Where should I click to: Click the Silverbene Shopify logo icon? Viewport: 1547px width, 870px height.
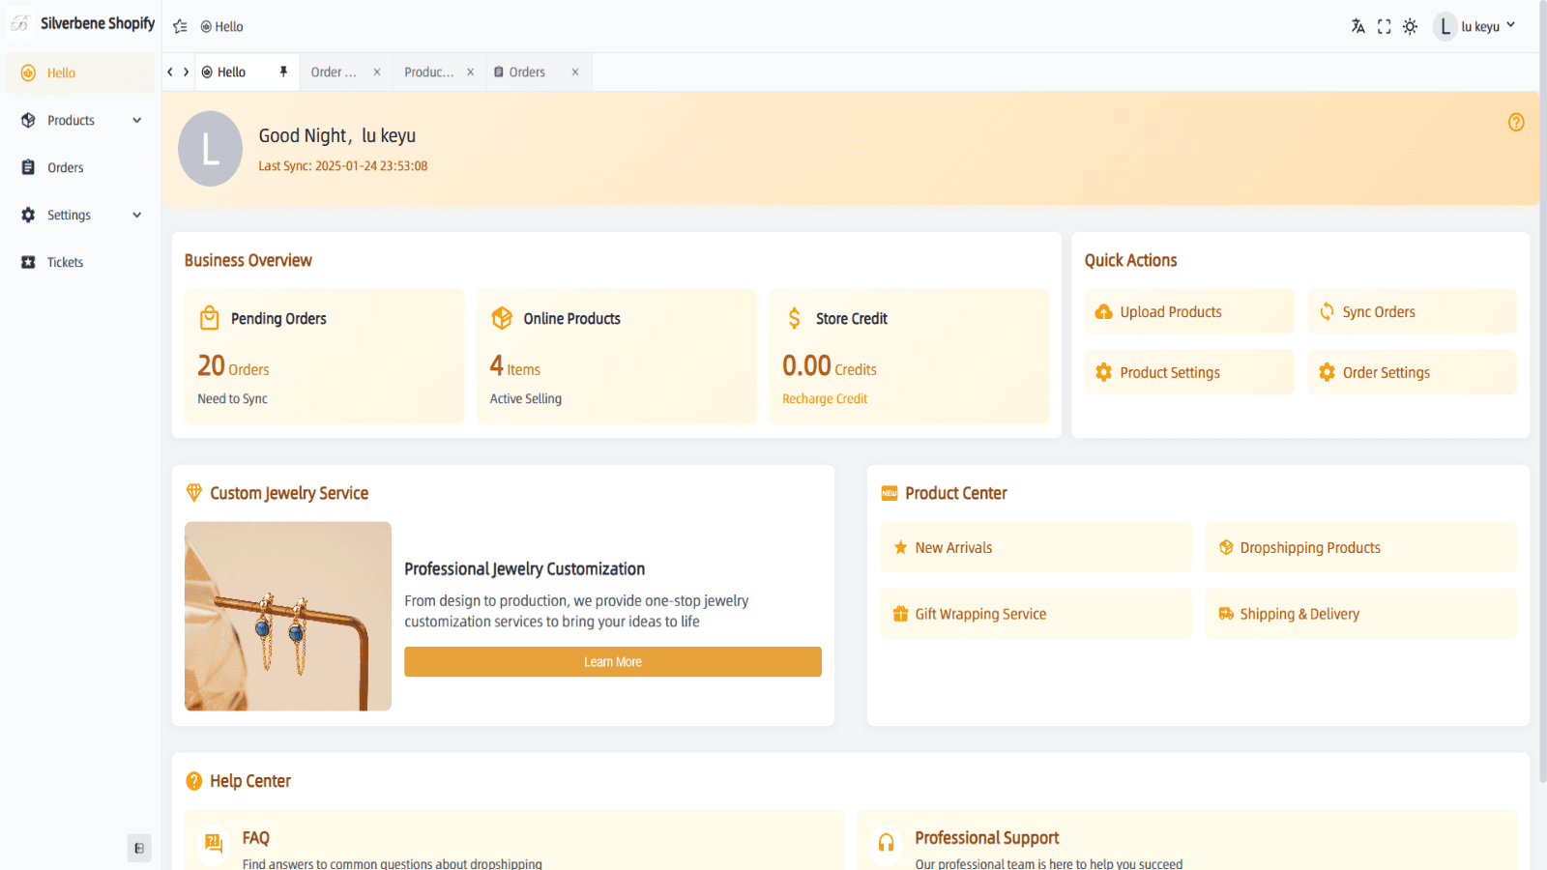click(x=20, y=24)
